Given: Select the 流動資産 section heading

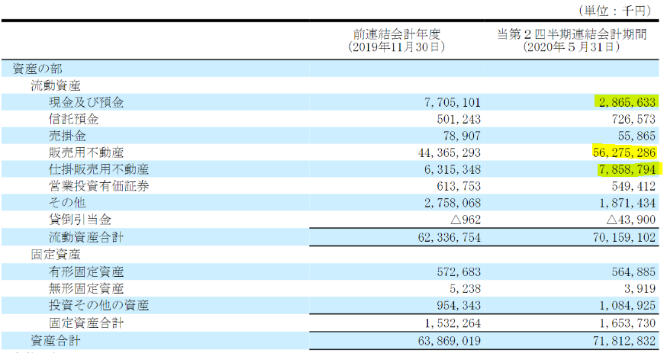Looking at the screenshot, I should tap(56, 86).
